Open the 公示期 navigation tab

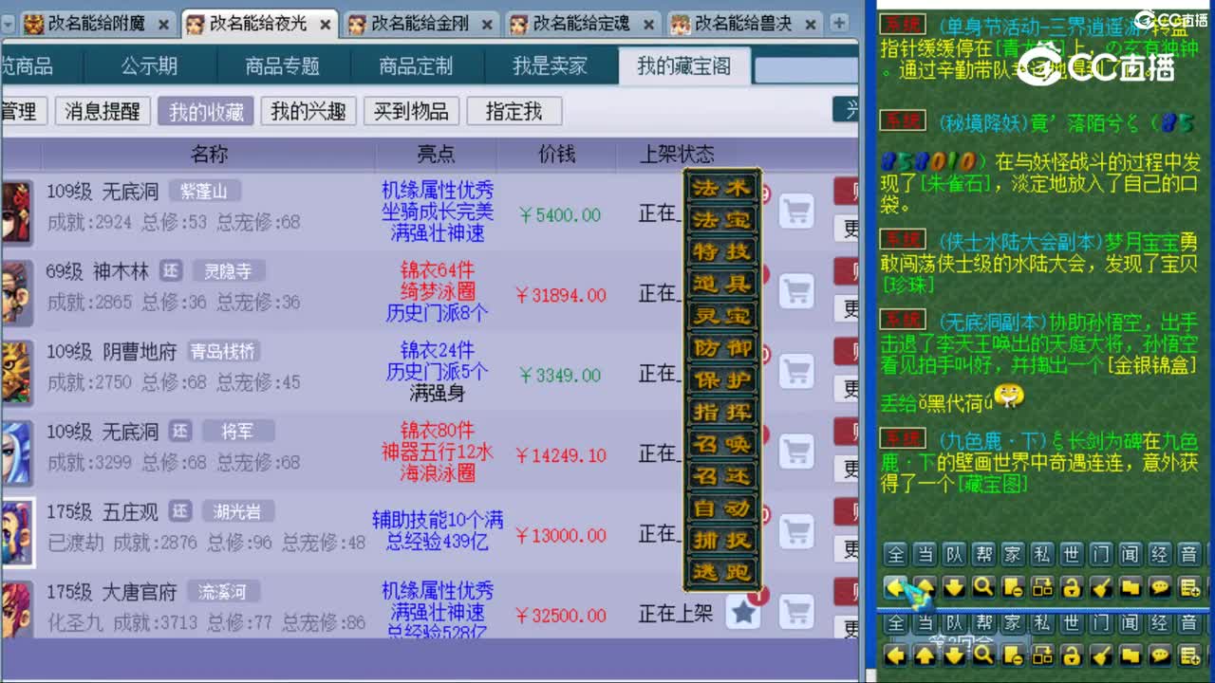149,65
